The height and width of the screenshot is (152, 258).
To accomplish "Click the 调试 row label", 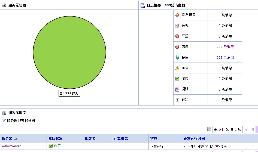I will pos(185,89).
